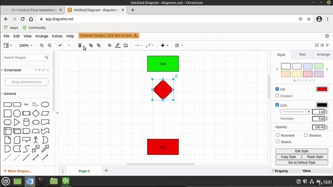Open the insert plus dropdown
Screen dimensions: 333x187
164,45
